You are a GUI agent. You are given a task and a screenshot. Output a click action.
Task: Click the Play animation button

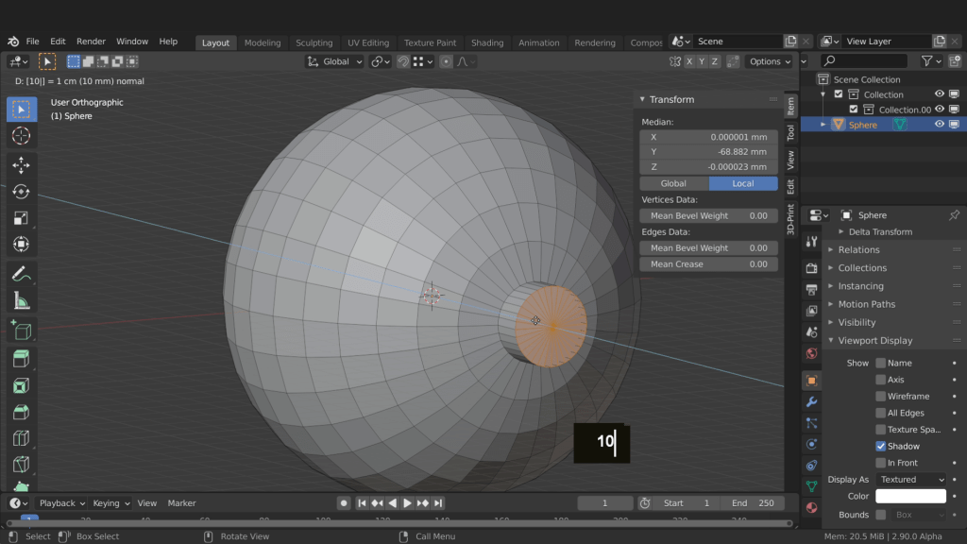point(407,503)
